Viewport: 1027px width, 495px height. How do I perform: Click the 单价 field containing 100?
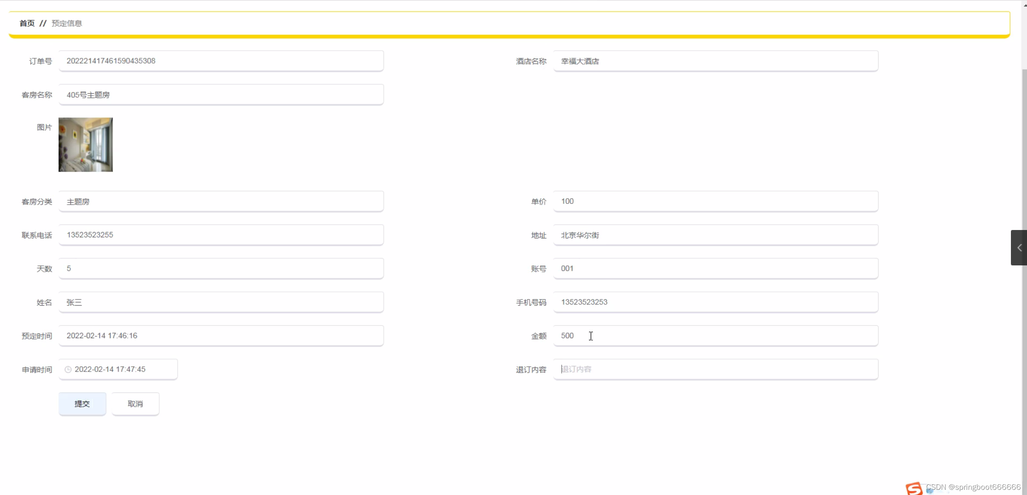point(715,201)
